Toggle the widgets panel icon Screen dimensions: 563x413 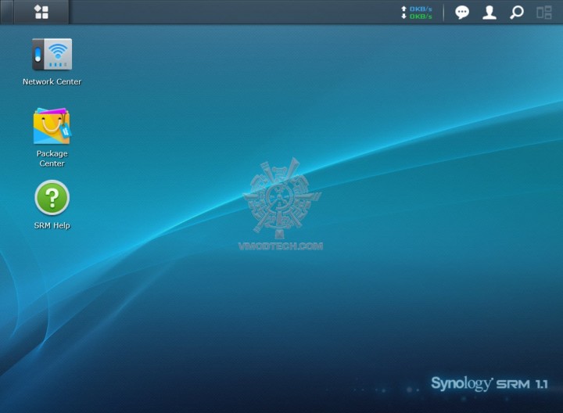544,13
